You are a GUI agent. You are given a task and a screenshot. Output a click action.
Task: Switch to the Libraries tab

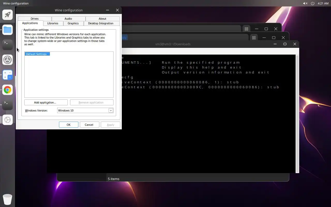[53, 23]
